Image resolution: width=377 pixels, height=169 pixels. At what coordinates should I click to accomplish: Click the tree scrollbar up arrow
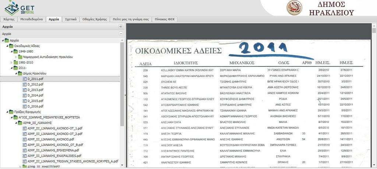click(x=122, y=40)
